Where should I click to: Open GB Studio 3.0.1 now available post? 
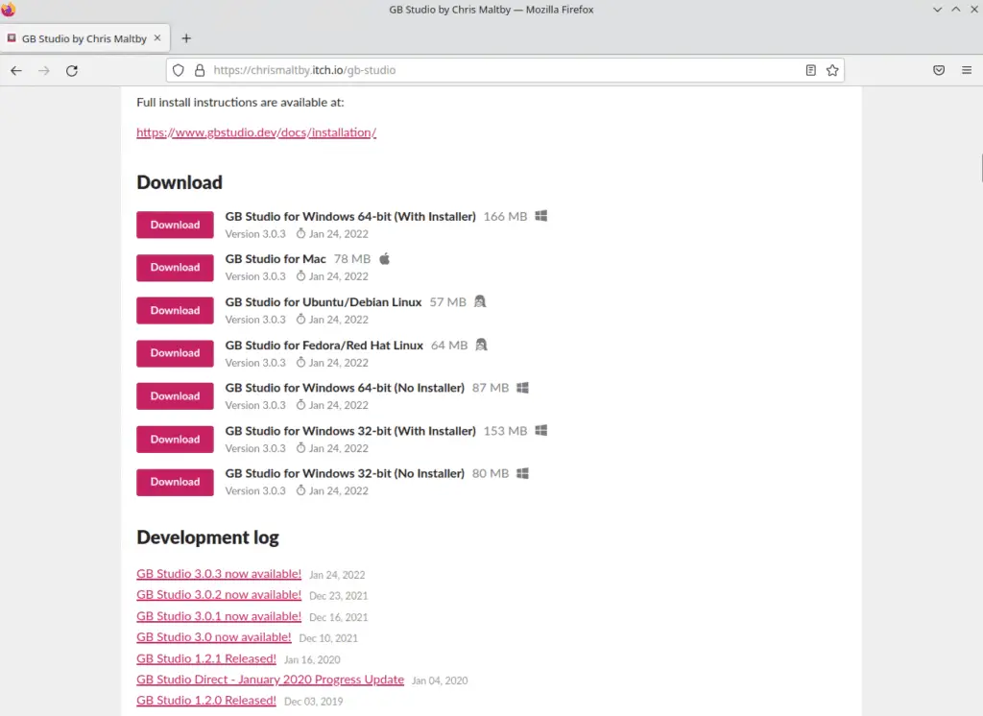(x=219, y=616)
